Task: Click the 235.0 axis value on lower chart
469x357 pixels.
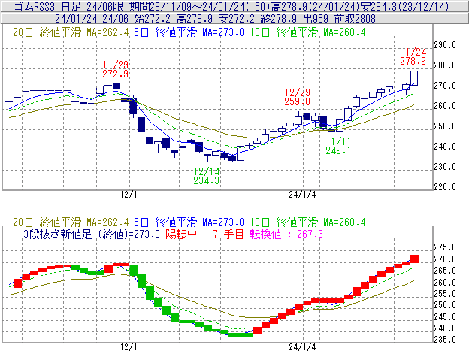Action: tap(445, 340)
